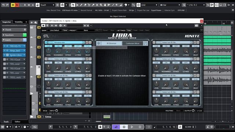Click plugin window Read automation R

tap(52, 25)
